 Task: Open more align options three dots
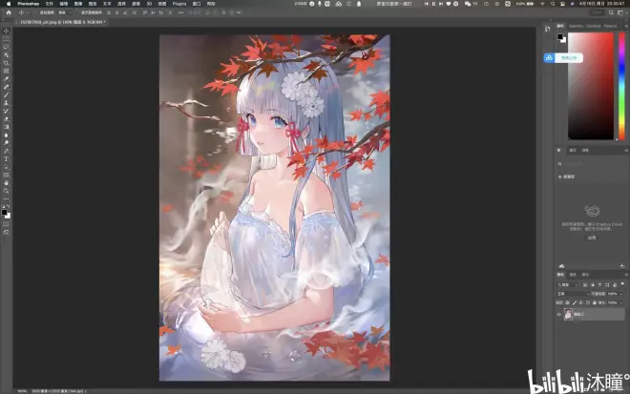180,12
